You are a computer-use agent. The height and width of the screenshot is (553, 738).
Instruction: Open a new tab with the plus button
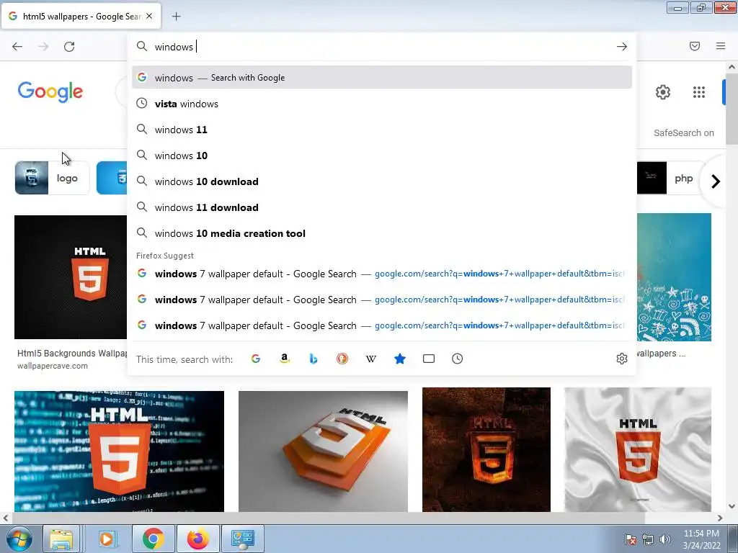pos(176,17)
